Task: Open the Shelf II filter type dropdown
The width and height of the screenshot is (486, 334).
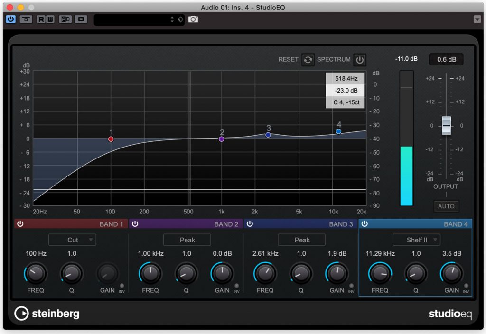Action: click(416, 240)
